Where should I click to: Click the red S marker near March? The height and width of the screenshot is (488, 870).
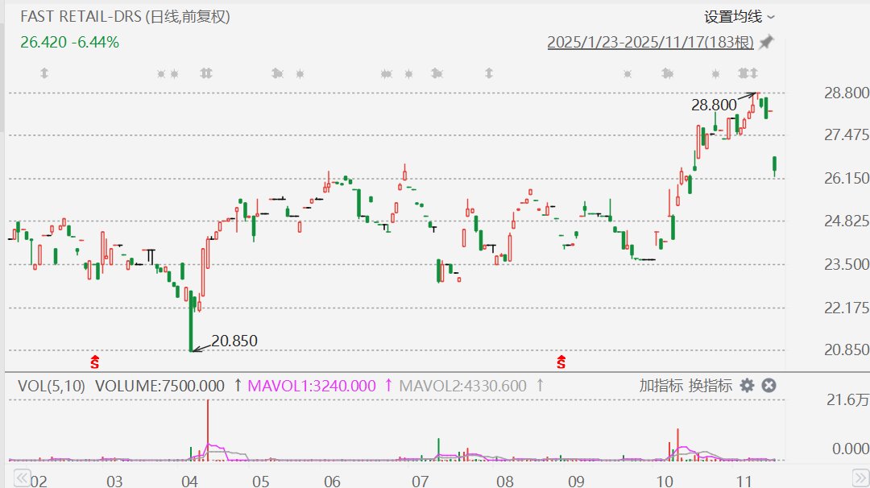click(x=95, y=362)
